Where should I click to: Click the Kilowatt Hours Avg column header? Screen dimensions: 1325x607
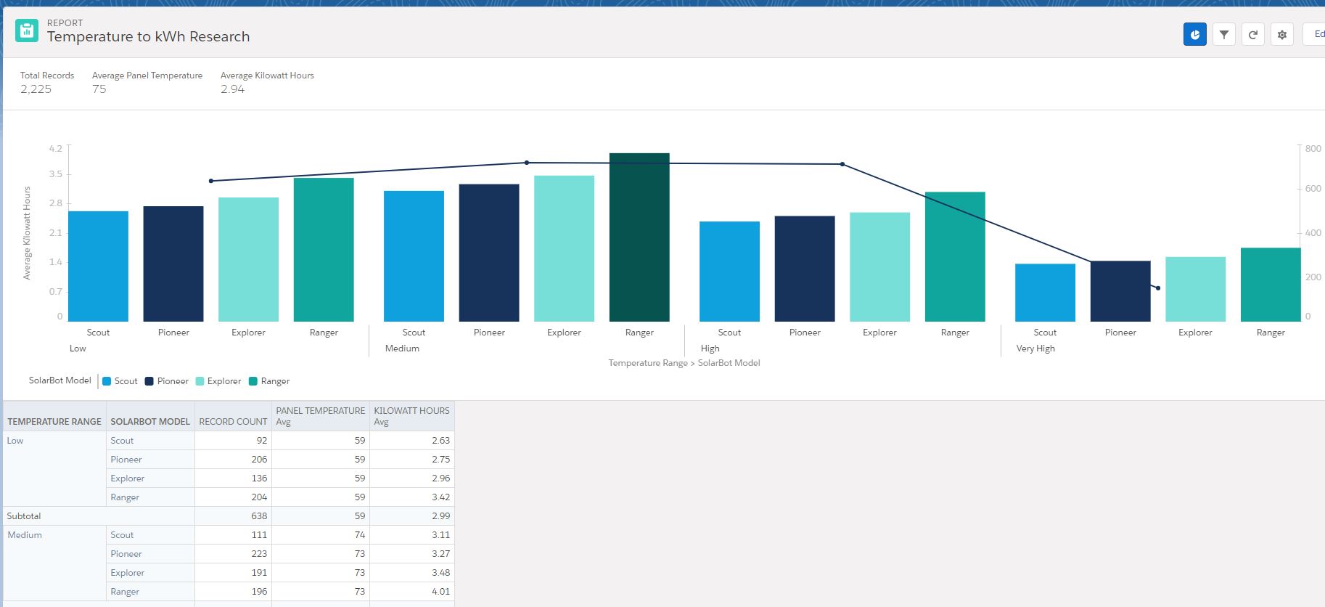coord(411,415)
